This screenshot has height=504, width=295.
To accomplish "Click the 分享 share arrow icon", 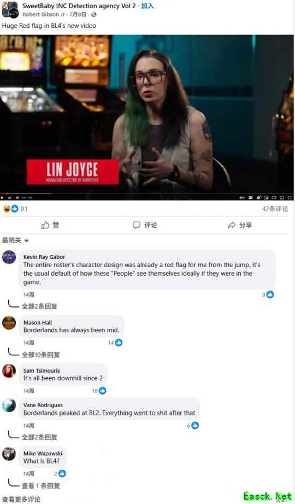I will tap(232, 225).
